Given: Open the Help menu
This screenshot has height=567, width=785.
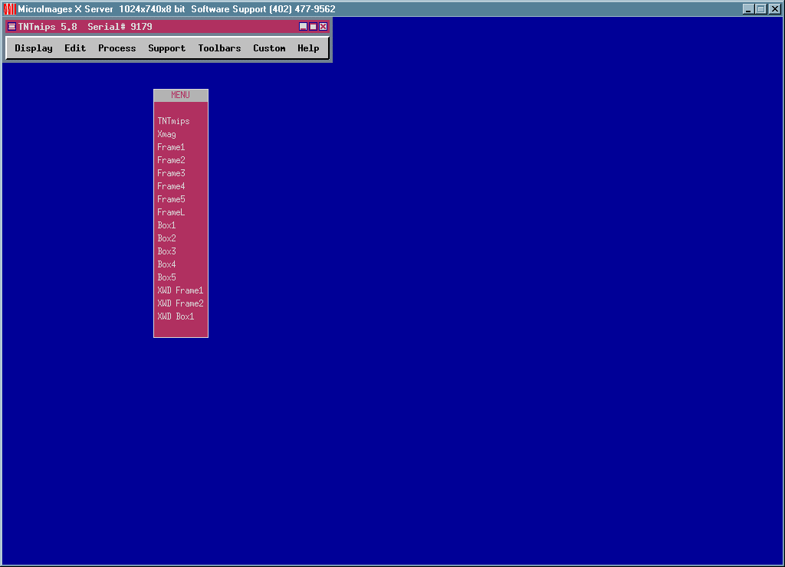Looking at the screenshot, I should point(308,48).
